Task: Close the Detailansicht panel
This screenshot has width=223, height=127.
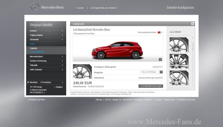Action: click(x=193, y=24)
